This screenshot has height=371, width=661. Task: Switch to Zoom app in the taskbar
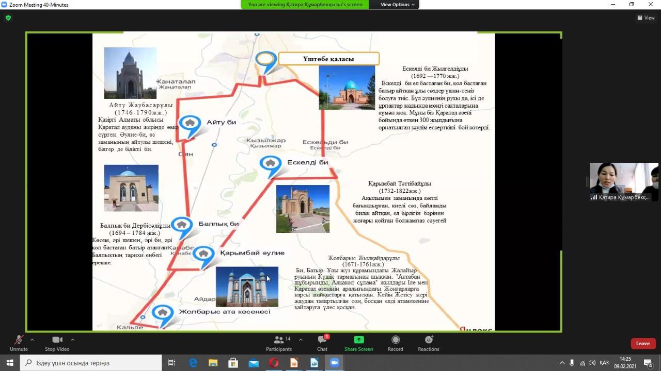[334, 363]
